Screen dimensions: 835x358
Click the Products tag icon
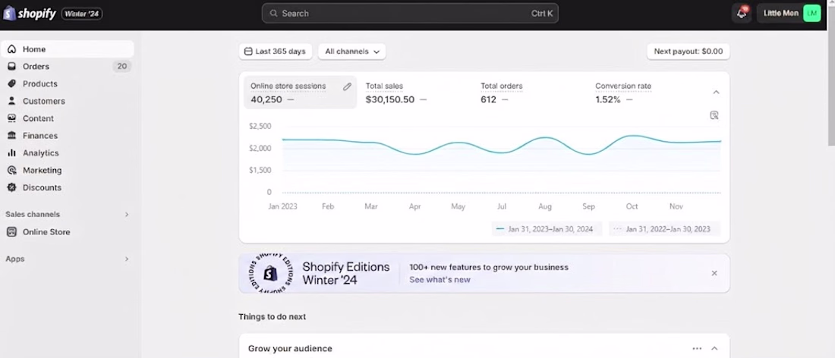11,84
